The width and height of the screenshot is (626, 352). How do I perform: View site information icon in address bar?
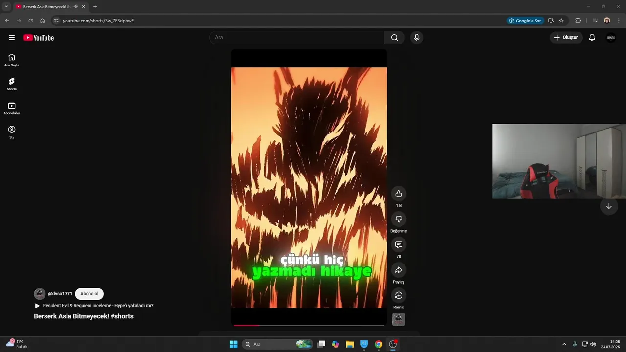56,21
